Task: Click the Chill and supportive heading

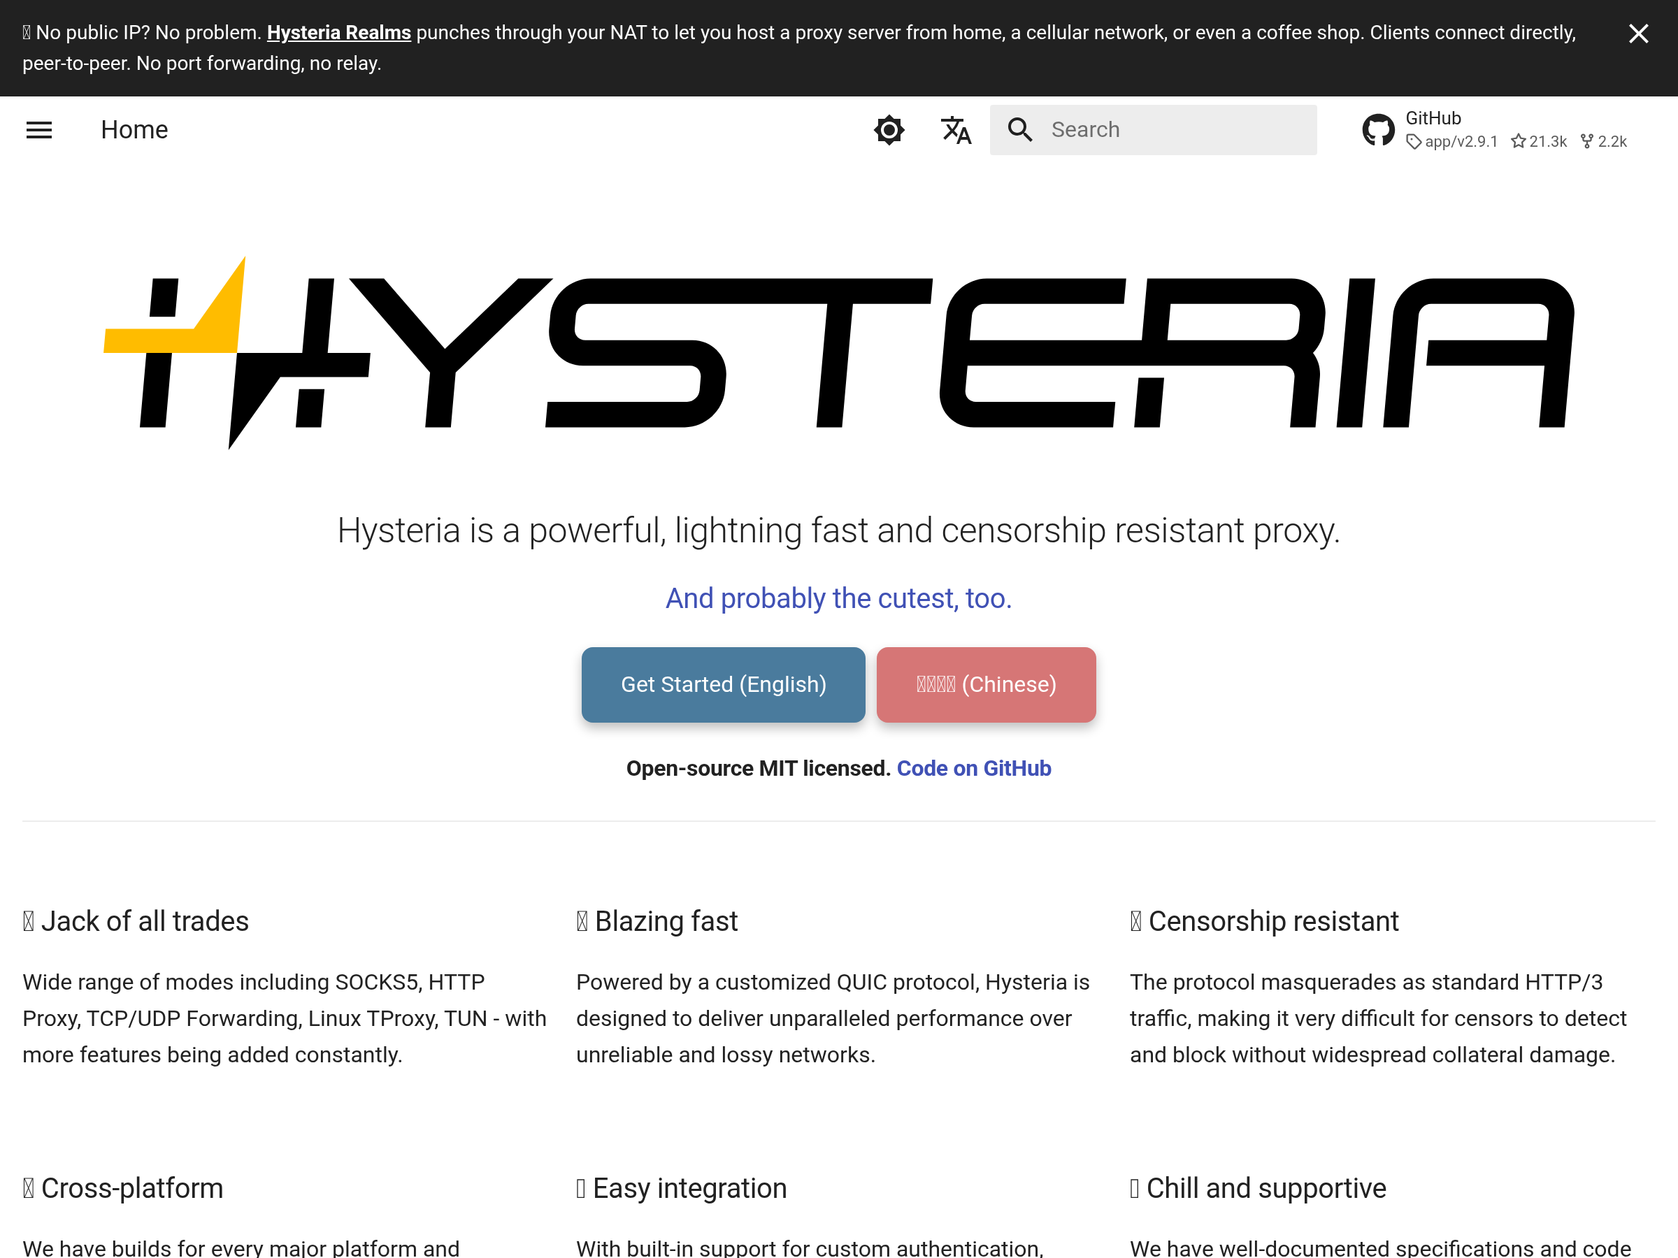Action: coord(1258,1188)
